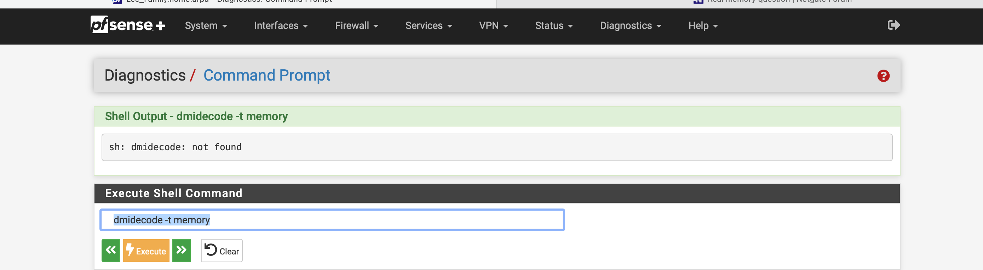Expand the Firewall dropdown menu
This screenshot has height=270, width=983.
356,25
